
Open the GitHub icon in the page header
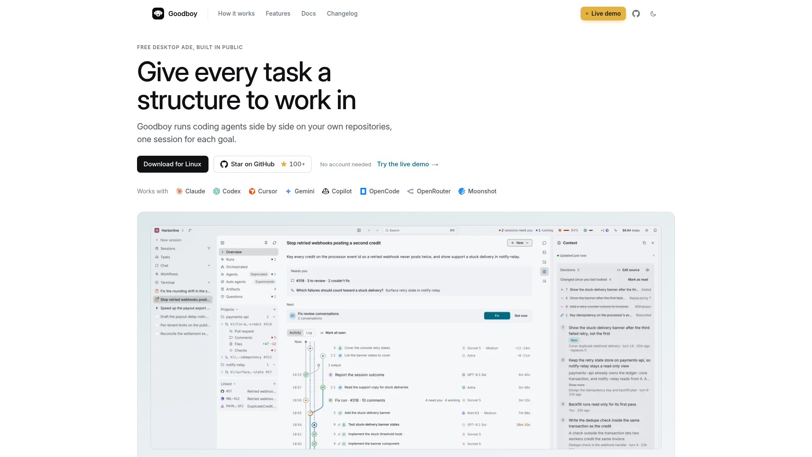tap(636, 14)
